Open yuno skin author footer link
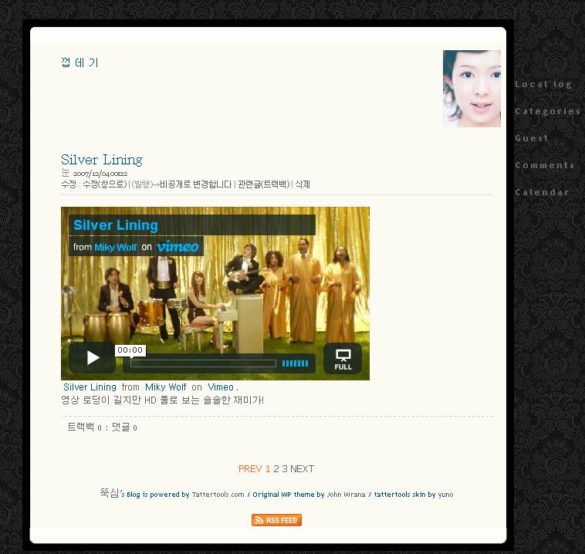This screenshot has width=585, height=554. pos(445,495)
